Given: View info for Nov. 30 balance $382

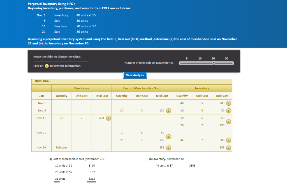Looking at the screenshot, I should [168, 148].
